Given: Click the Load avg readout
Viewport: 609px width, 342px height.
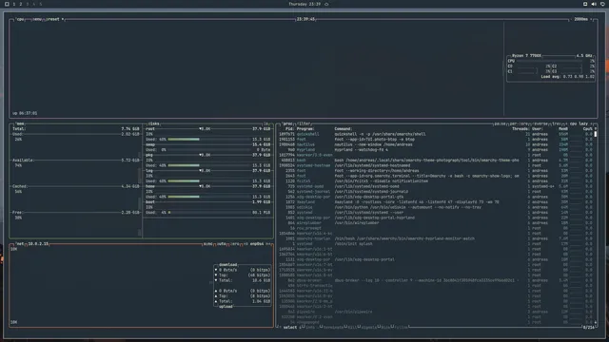Looking at the screenshot, I should 567,77.
